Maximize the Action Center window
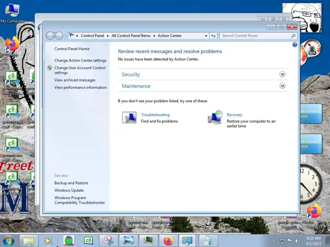 [281, 27]
